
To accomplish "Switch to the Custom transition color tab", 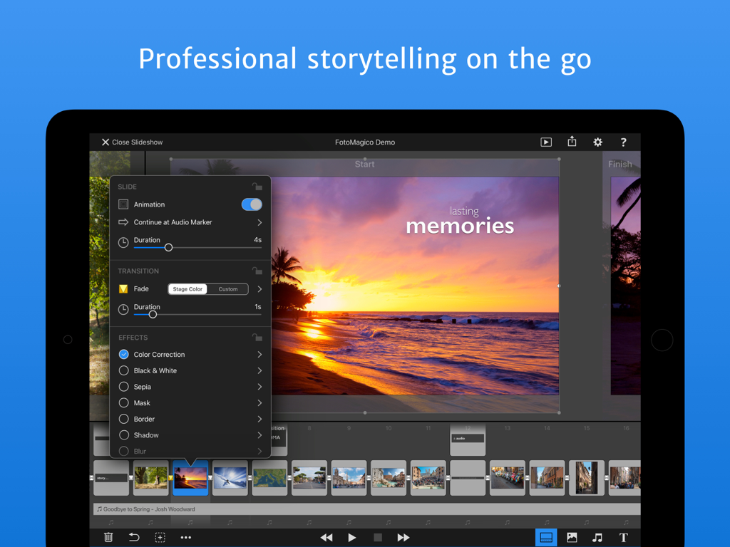I will [228, 289].
